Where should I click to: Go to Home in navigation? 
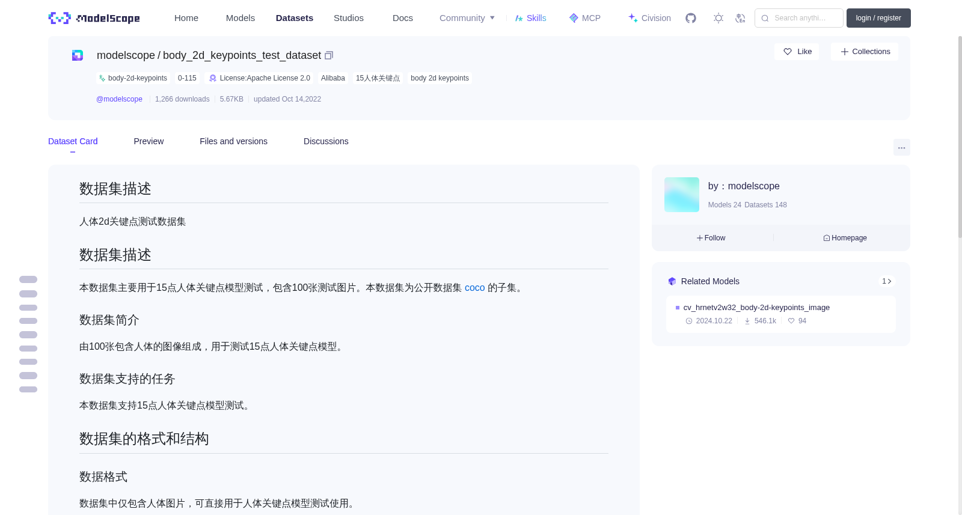click(186, 18)
